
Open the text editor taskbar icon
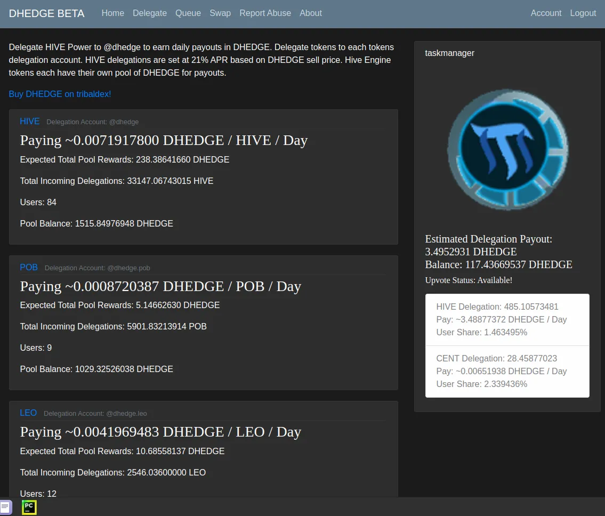(x=5, y=507)
